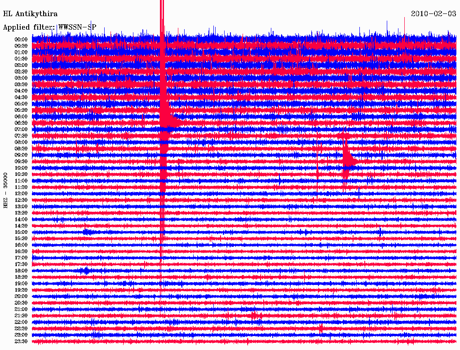Select the 21:30 time label
Image resolution: width=460 pixels, height=350 pixels.
point(21,316)
